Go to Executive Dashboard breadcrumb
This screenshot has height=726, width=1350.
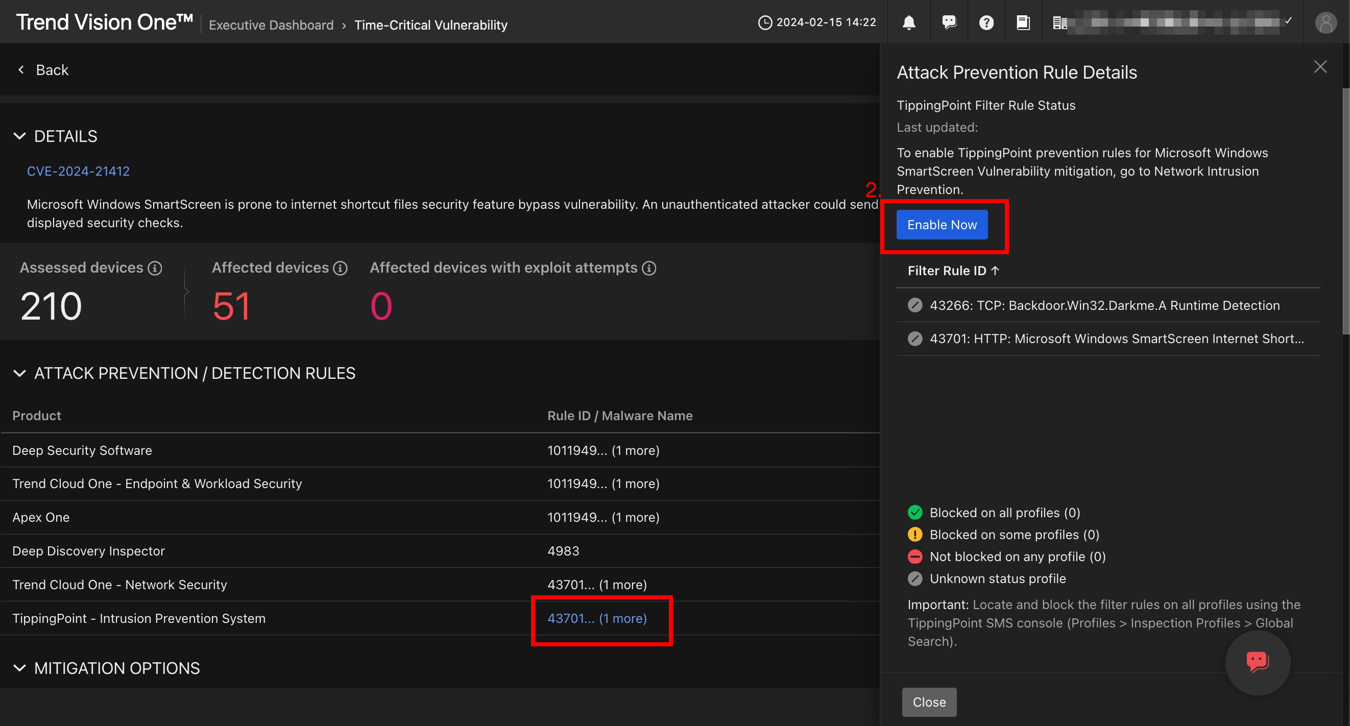[x=271, y=25]
